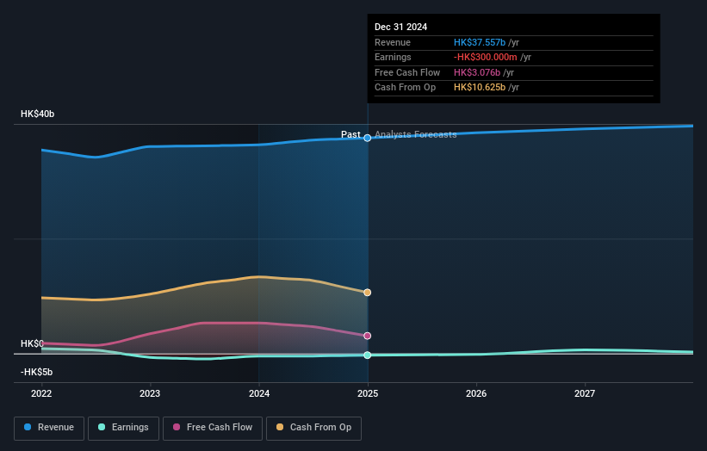Select the Cash From Op data point marker
Viewport: 707px width, 451px height.
pos(368,293)
